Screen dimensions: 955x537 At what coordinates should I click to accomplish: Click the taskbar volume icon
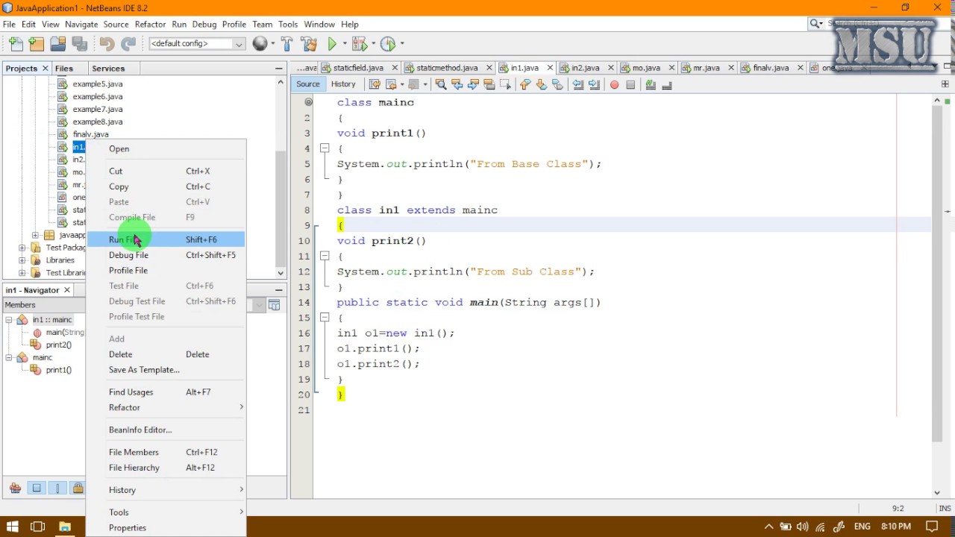(x=802, y=527)
